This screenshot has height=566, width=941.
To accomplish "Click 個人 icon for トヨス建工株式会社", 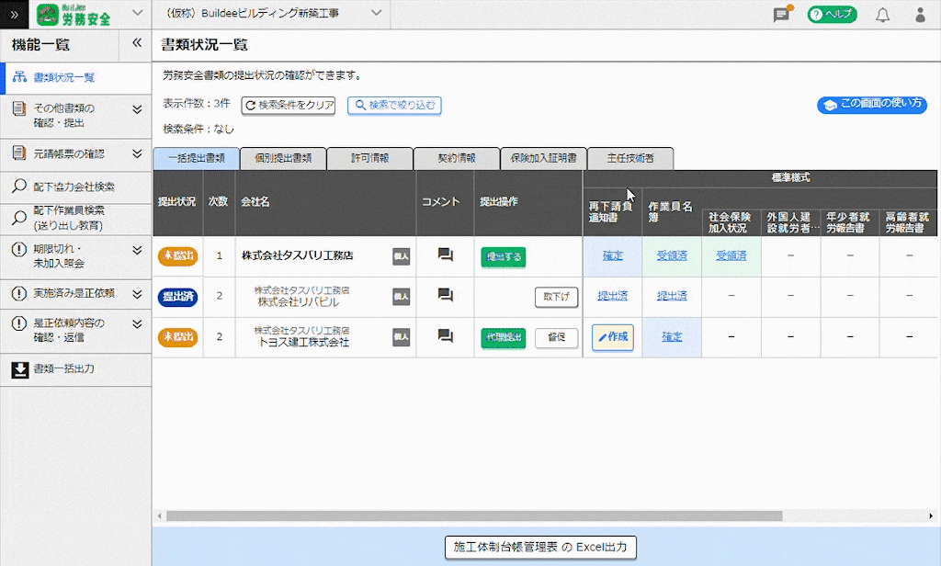I will 401,337.
